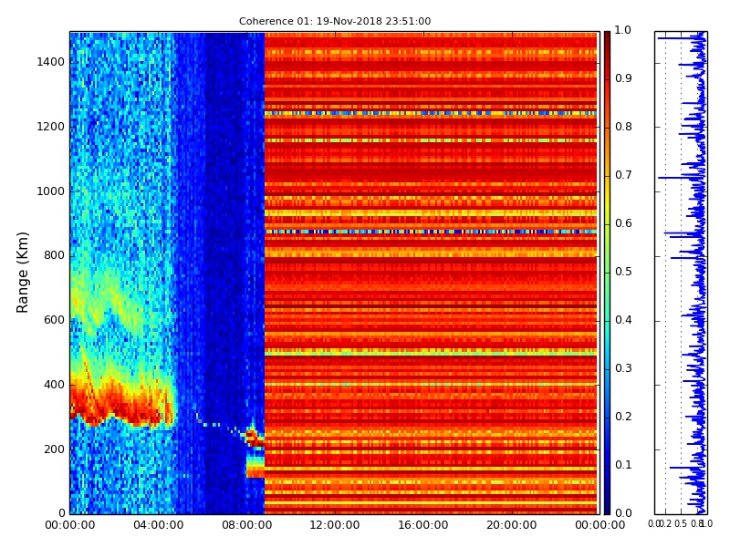Click the colorbar 0.8 value label

pyautogui.click(x=623, y=127)
